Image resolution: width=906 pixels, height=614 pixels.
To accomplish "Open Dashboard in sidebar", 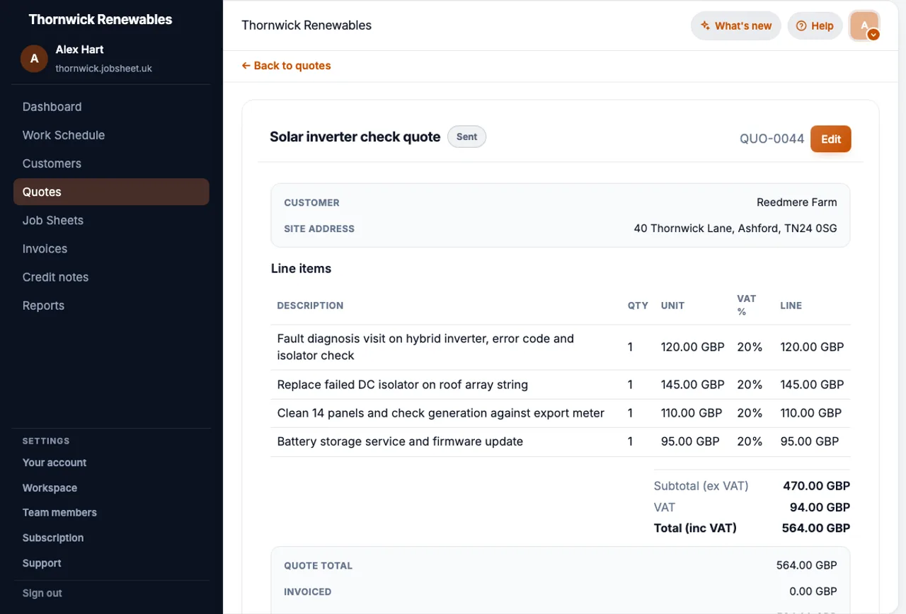I will click(x=111, y=107).
